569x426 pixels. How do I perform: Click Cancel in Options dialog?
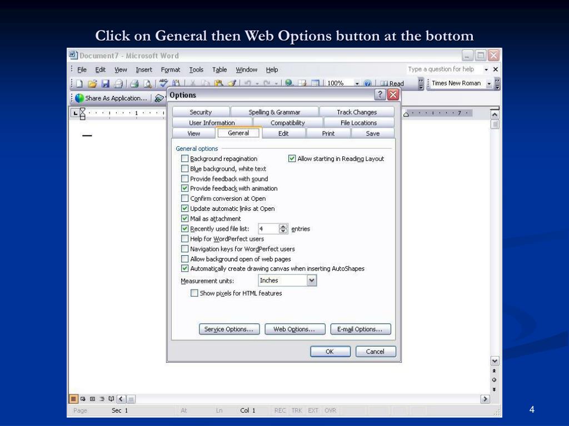tap(375, 351)
